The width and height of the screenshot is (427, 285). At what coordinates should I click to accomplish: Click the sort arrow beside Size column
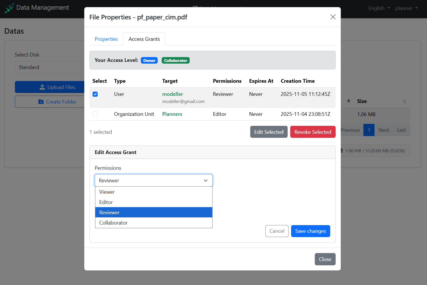pyautogui.click(x=404, y=101)
